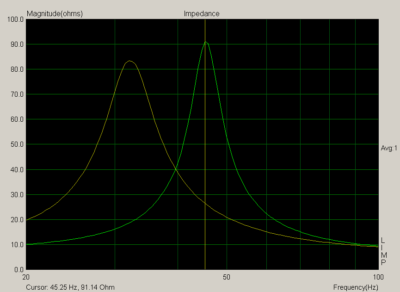This screenshot has width=400, height=292.
Task: Click the 80.0 magnitude axis value
Action: coord(17,69)
